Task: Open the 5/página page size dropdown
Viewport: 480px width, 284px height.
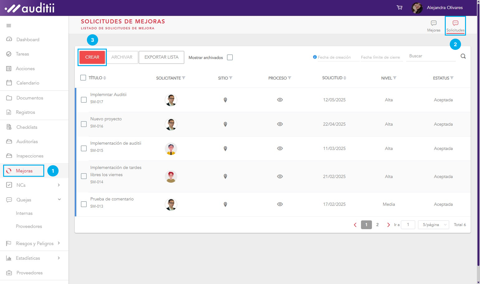Action: click(433, 225)
